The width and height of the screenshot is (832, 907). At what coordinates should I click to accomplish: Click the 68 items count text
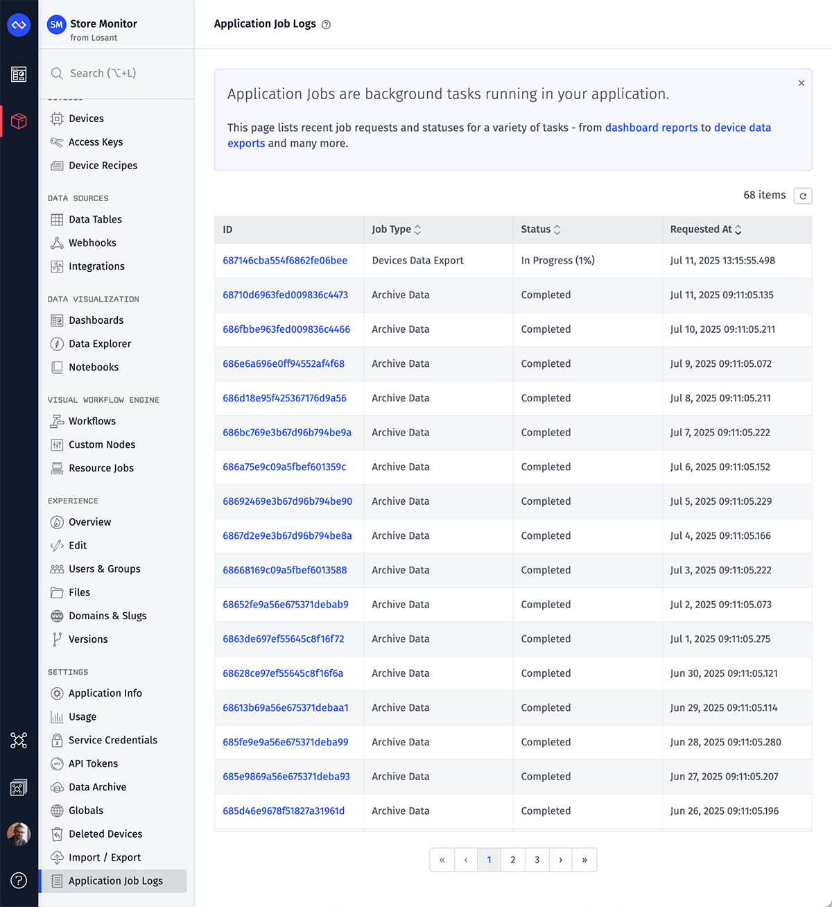coord(765,196)
